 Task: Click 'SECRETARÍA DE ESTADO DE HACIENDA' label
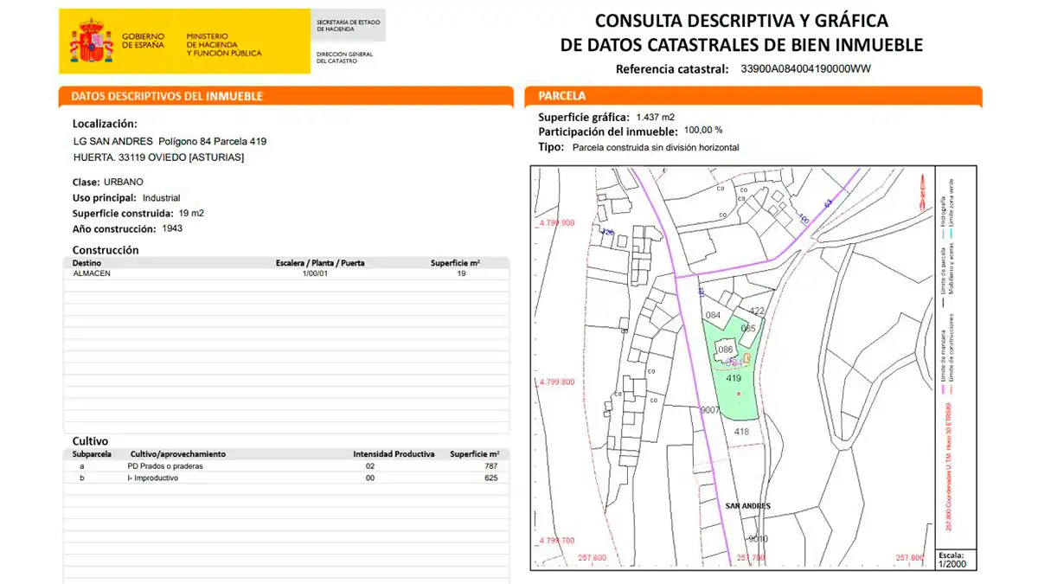(x=348, y=25)
